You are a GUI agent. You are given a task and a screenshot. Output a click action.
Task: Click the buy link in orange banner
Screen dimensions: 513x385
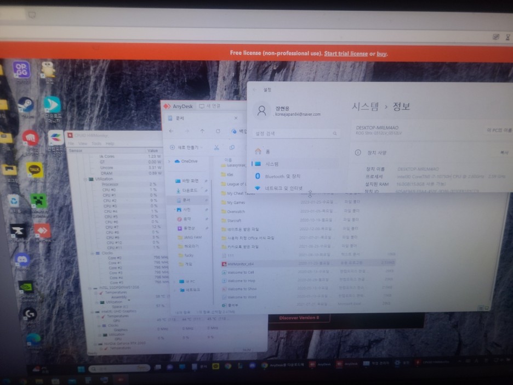click(x=381, y=54)
